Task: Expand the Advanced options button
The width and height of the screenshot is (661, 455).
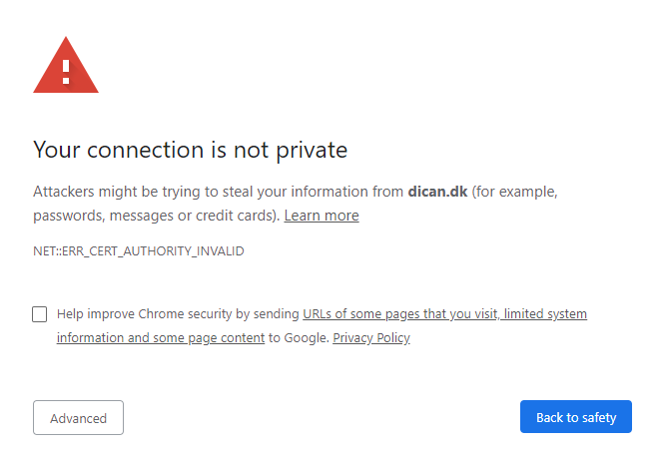Action: (78, 418)
